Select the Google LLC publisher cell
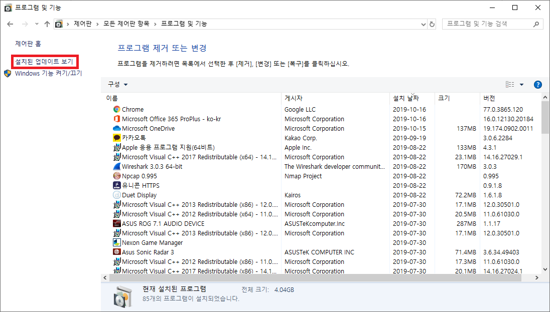This screenshot has height=312, width=550. (x=300, y=109)
